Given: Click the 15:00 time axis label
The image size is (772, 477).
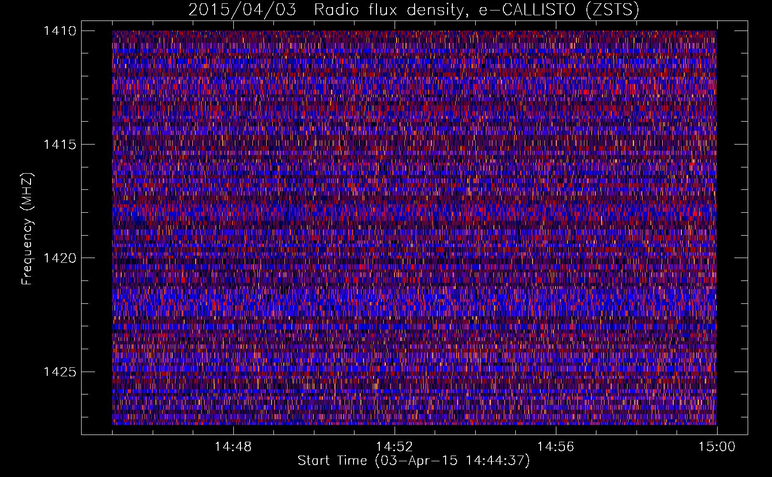Looking at the screenshot, I should click(x=717, y=447).
